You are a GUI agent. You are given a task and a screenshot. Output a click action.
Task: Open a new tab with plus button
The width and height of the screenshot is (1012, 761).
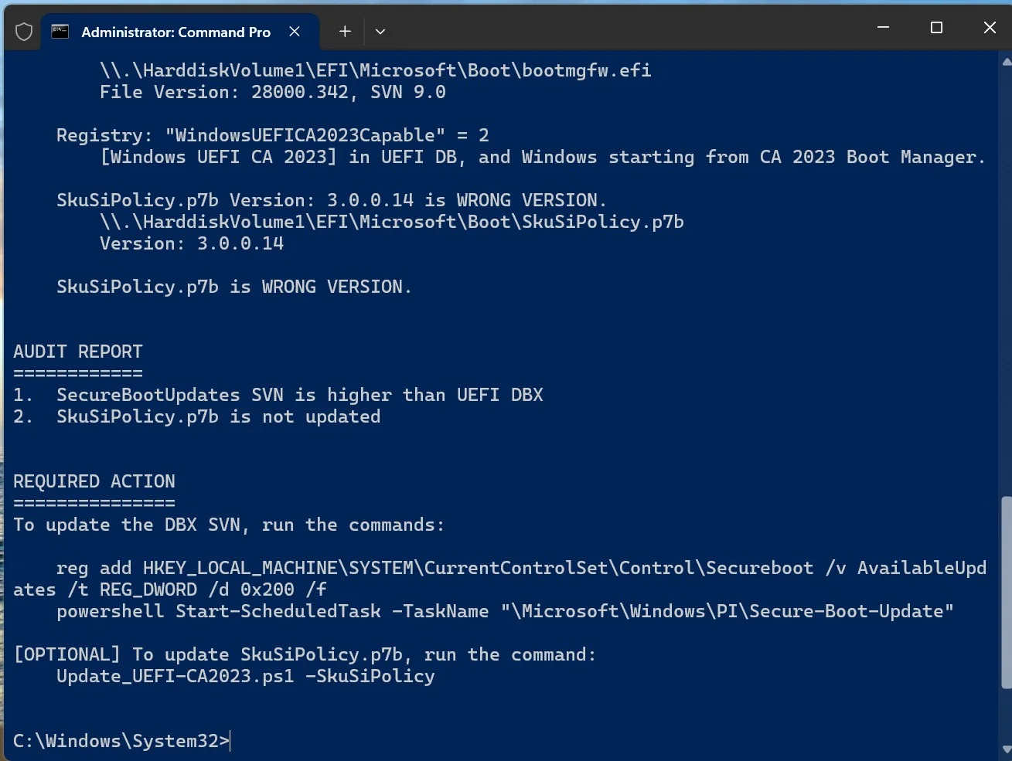(x=345, y=32)
